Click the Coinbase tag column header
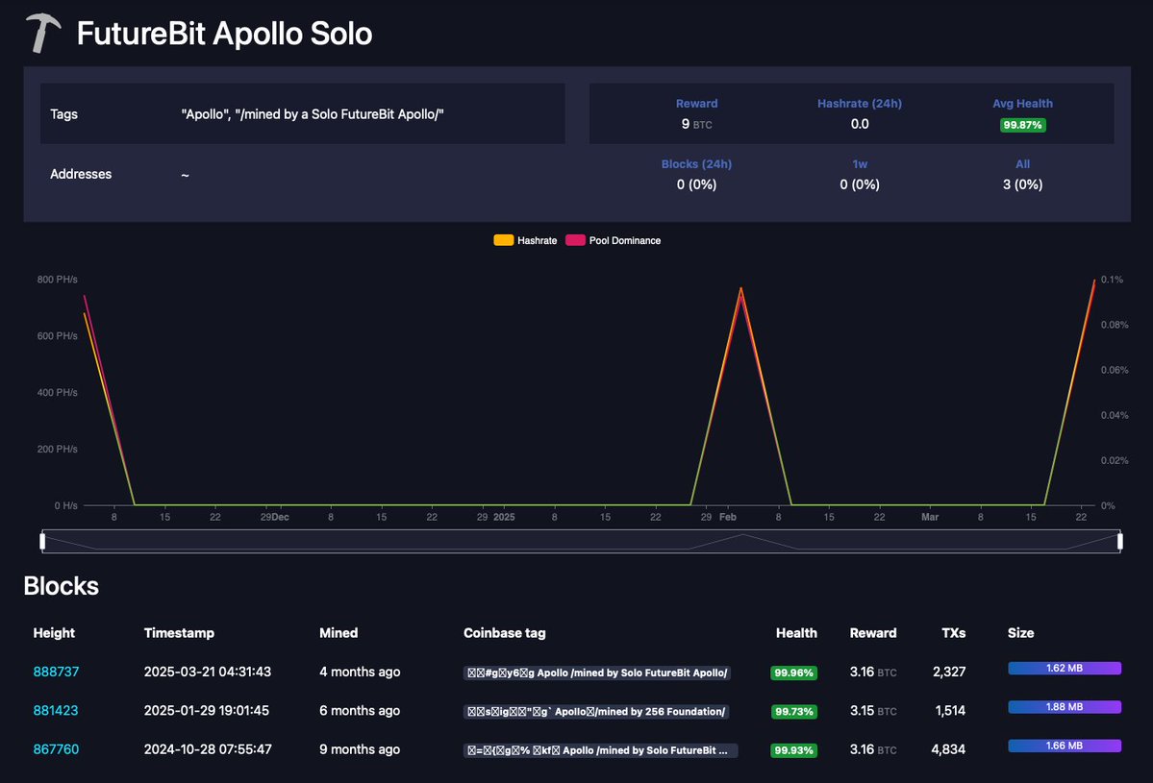 pos(505,633)
